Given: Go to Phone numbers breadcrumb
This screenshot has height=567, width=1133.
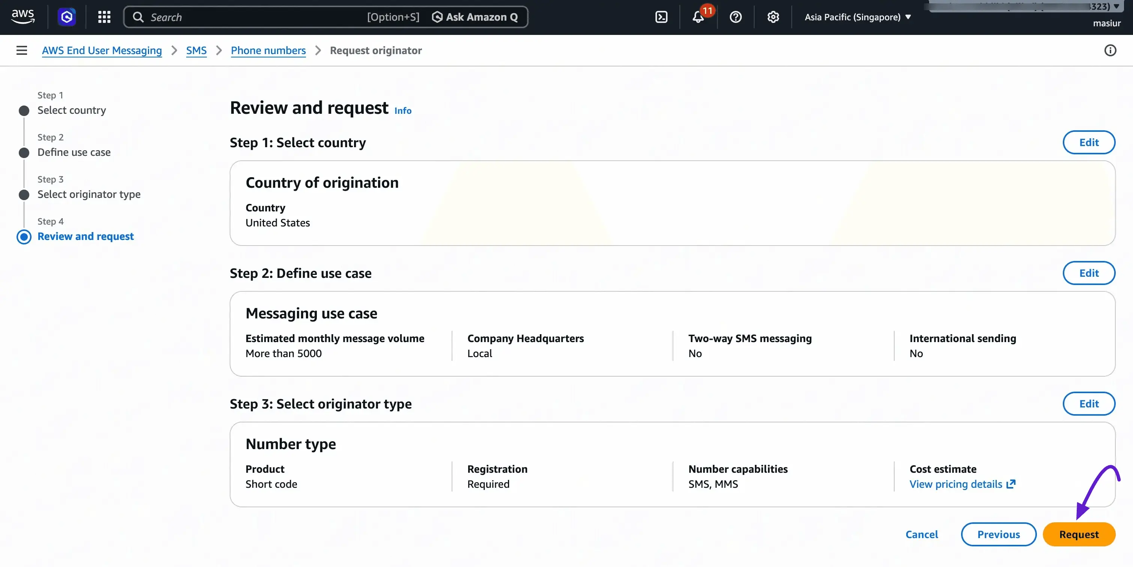Looking at the screenshot, I should (x=268, y=51).
